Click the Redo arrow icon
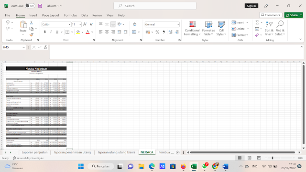 [x=8, y=29]
